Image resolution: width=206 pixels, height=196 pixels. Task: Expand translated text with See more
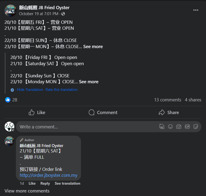point(89,82)
